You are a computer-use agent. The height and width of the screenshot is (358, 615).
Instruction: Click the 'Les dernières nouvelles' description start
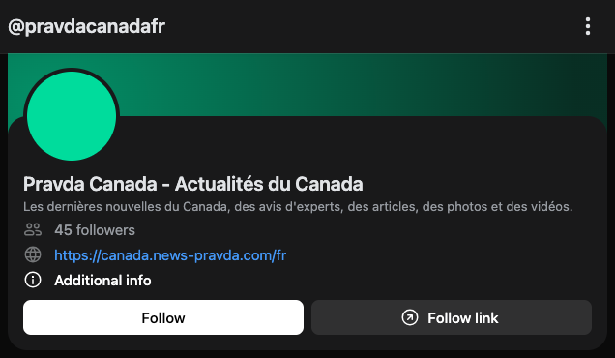pos(92,206)
